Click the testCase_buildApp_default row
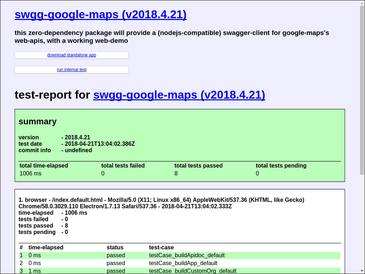 coord(180,263)
